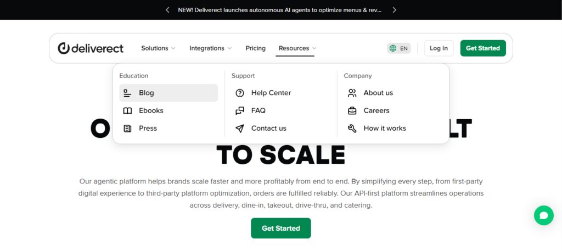Open the EN language selector
Image resolution: width=562 pixels, height=250 pixels.
point(398,48)
